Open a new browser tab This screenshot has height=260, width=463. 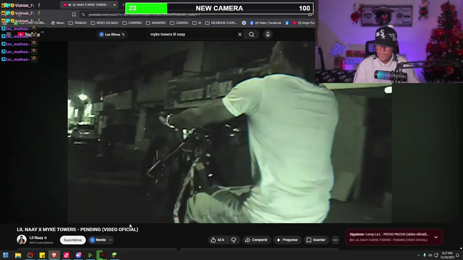click(123, 5)
